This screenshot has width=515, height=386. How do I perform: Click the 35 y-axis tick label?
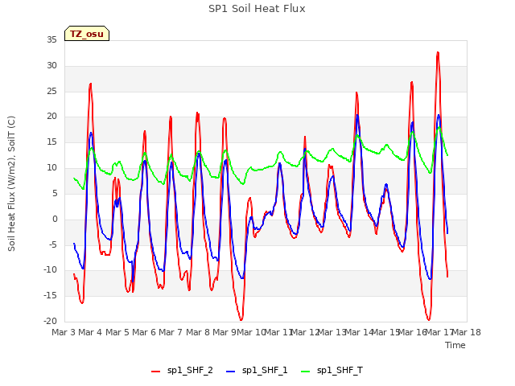pyautogui.click(x=51, y=40)
